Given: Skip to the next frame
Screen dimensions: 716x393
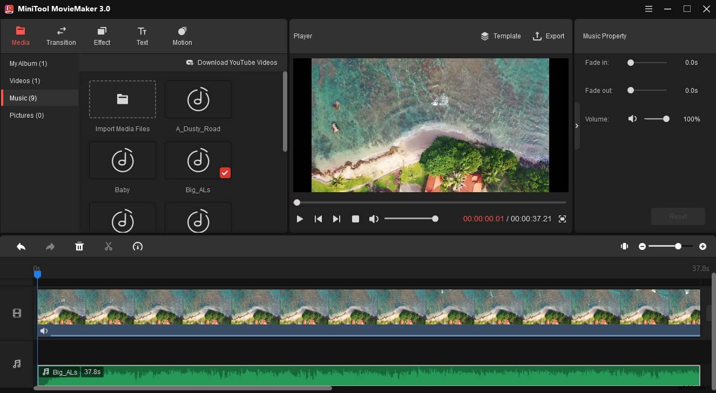Looking at the screenshot, I should point(336,219).
